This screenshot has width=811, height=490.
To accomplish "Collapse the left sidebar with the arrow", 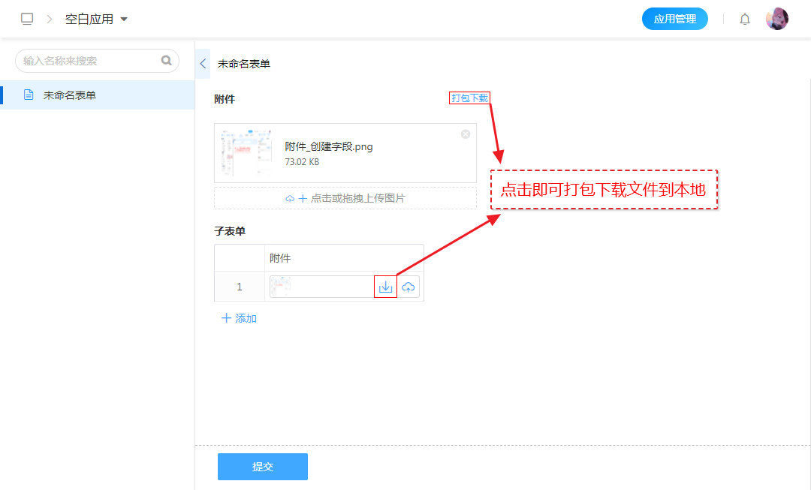I will coord(203,64).
